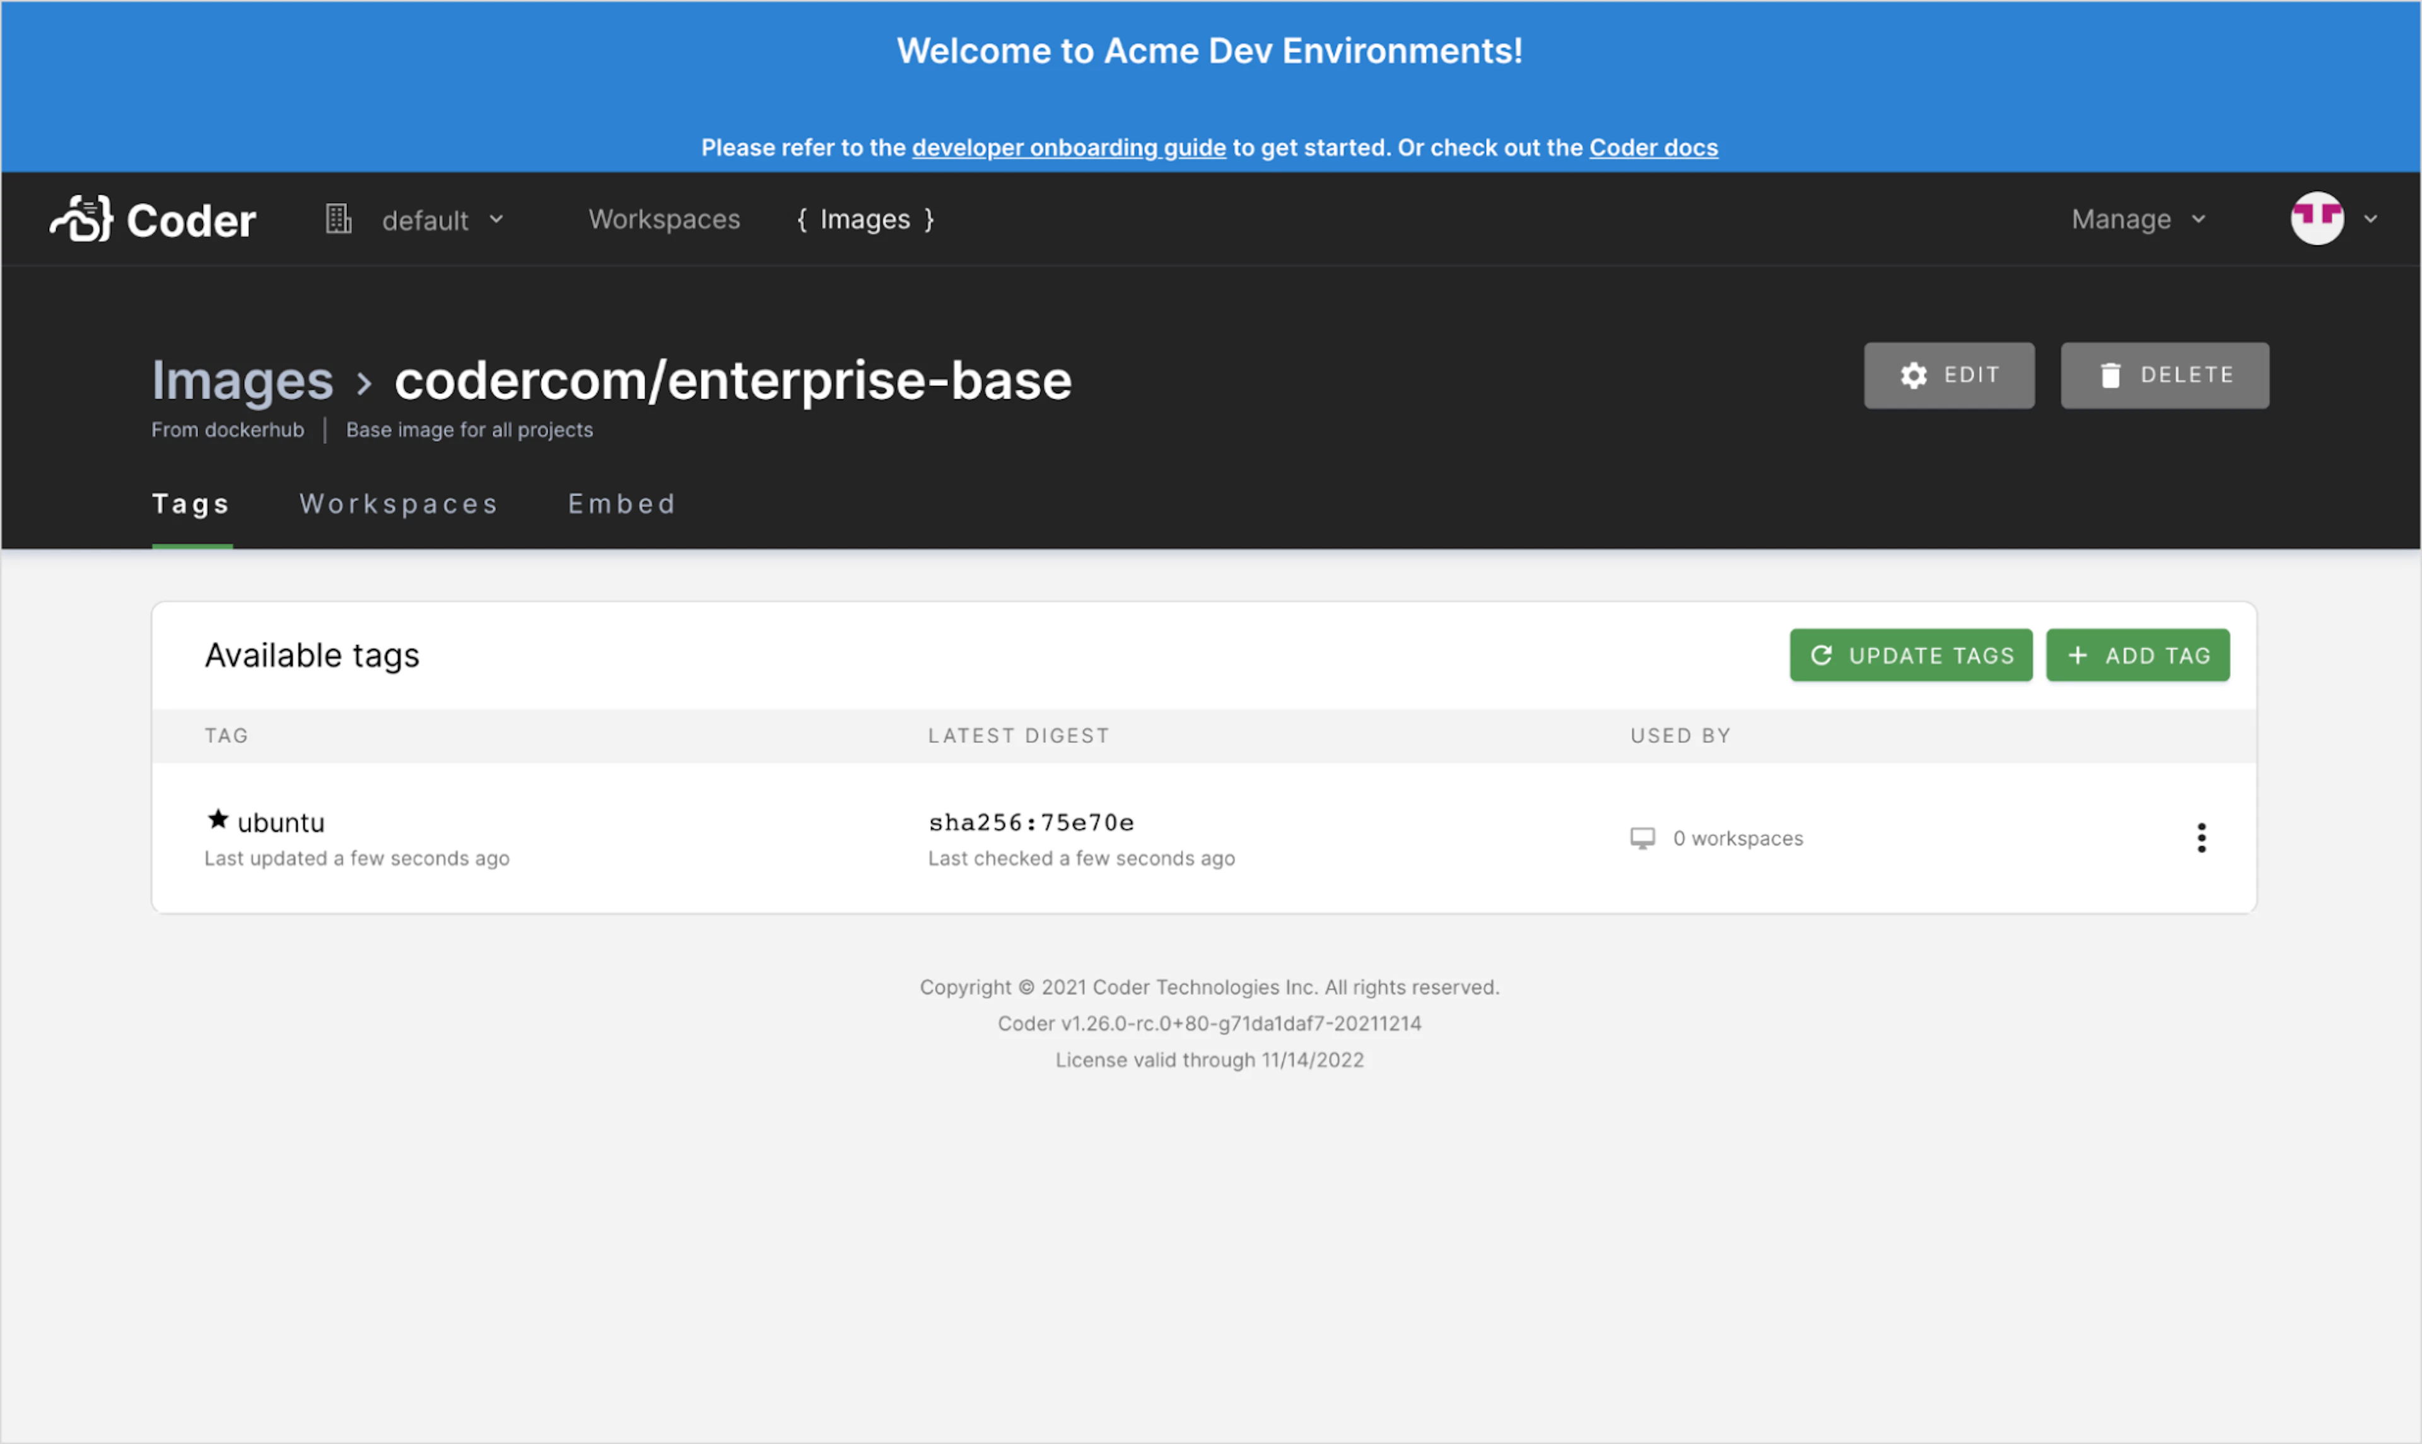Click the Edit image button
The image size is (2422, 1444).
pos(1949,376)
